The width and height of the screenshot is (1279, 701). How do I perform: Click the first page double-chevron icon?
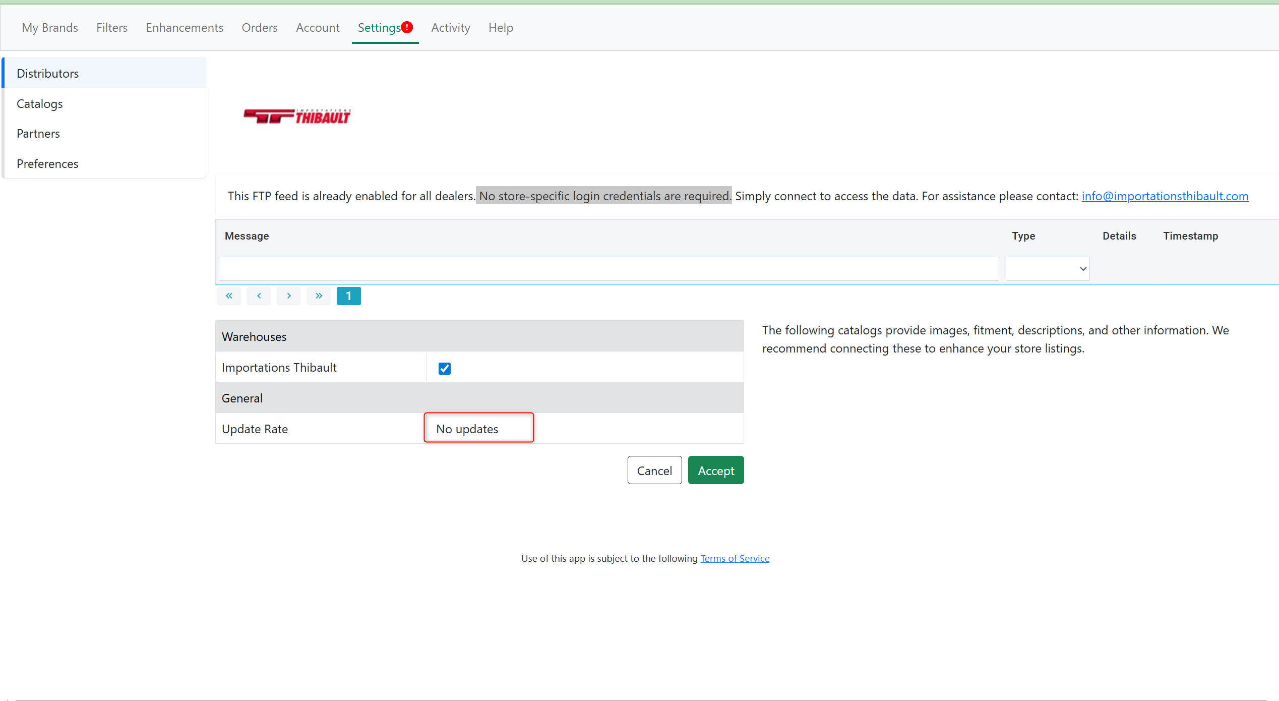tap(229, 296)
